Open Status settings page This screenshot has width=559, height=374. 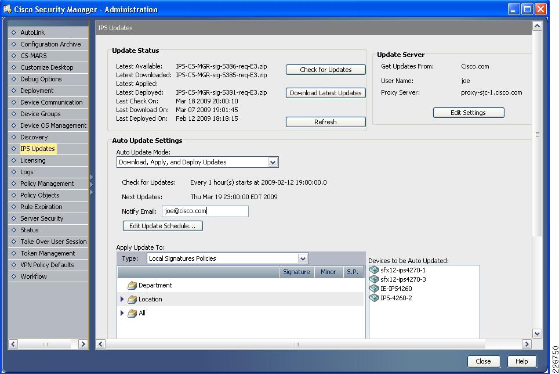tap(29, 230)
